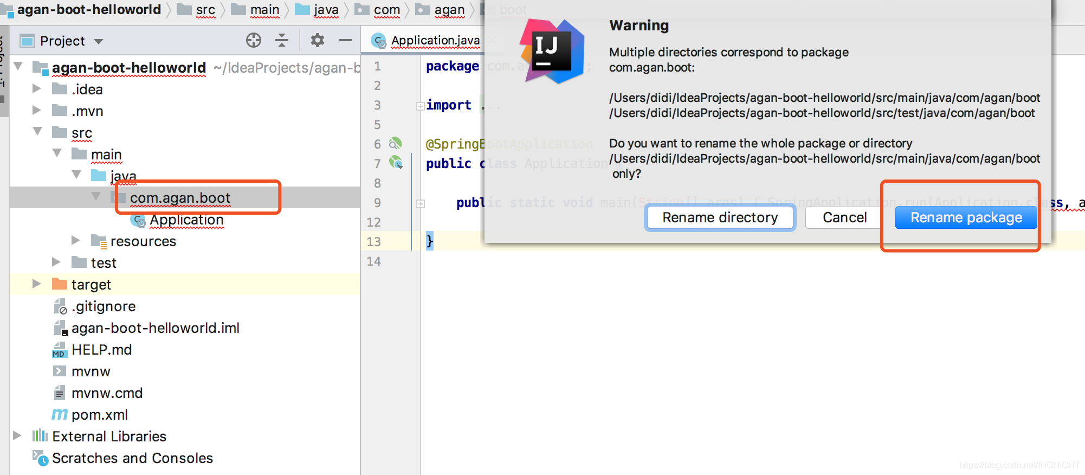This screenshot has width=1085, height=475.
Task: Click the Project panel title label
Action: pos(62,41)
